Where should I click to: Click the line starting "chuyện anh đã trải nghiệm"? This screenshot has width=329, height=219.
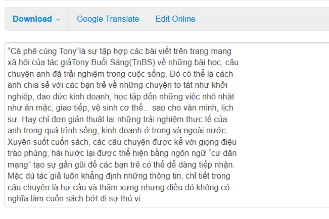coord(120,74)
